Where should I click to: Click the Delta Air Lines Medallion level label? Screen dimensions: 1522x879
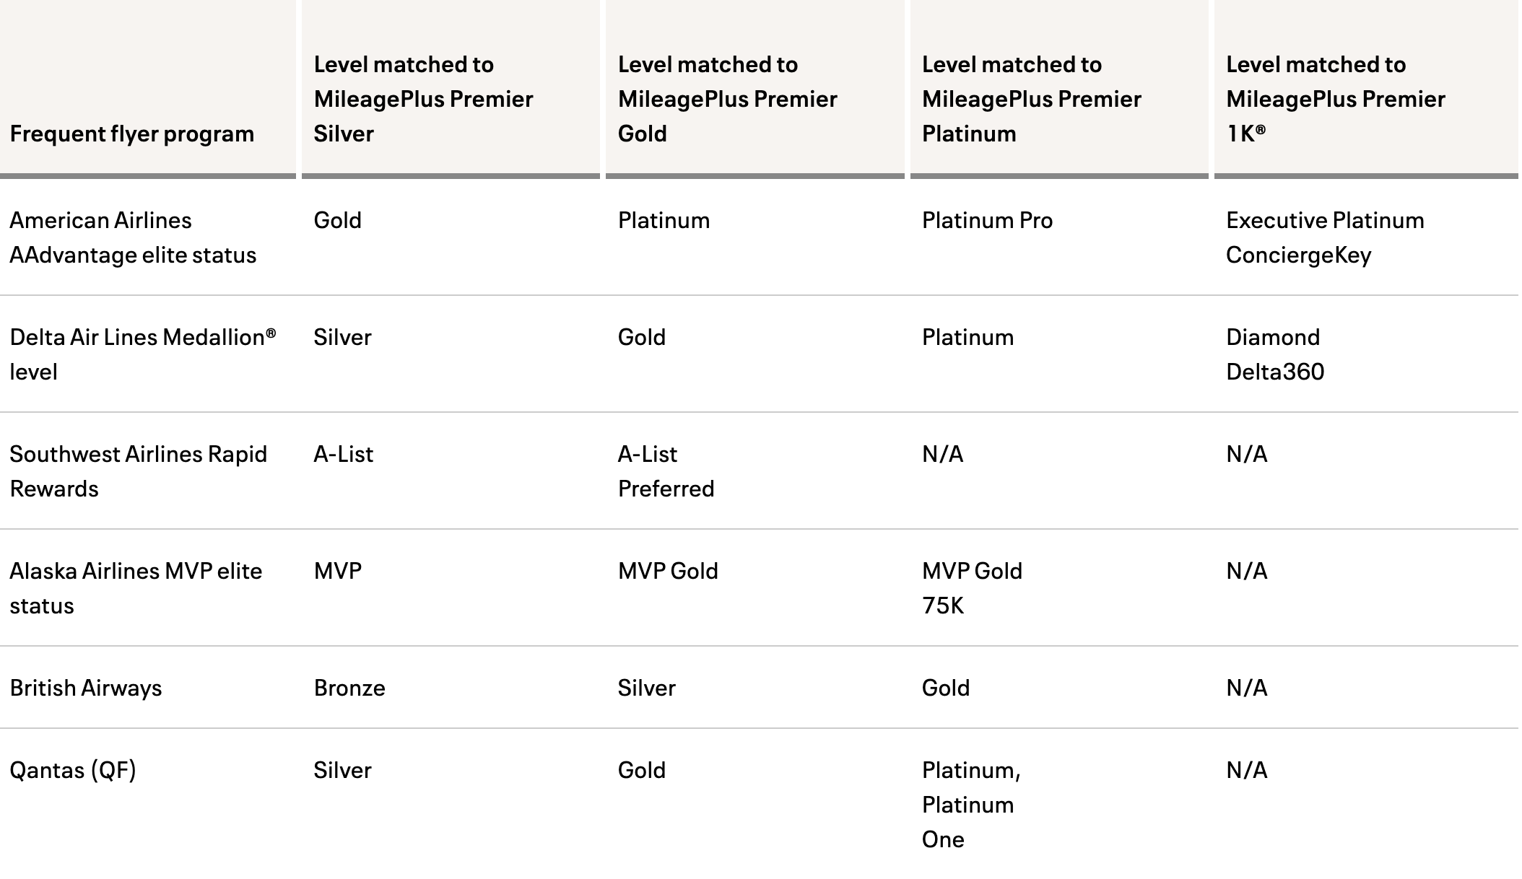pyautogui.click(x=142, y=354)
